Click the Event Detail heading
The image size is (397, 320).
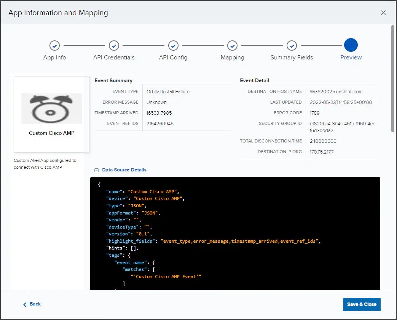click(254, 80)
